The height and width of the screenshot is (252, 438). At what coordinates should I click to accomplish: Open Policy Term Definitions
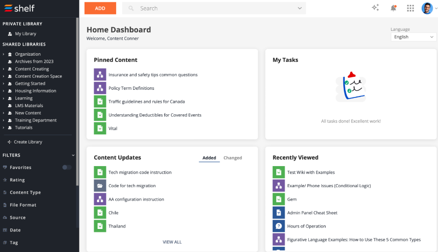[x=131, y=88]
